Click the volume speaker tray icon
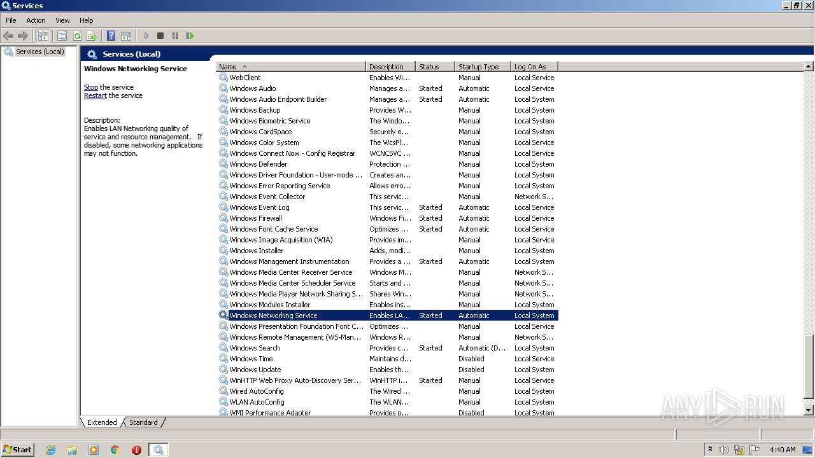815x458 pixels. (x=724, y=450)
